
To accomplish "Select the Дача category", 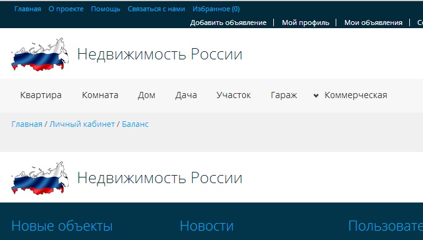I will 186,95.
